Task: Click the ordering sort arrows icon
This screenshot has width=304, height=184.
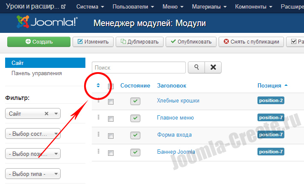Action: [98, 85]
